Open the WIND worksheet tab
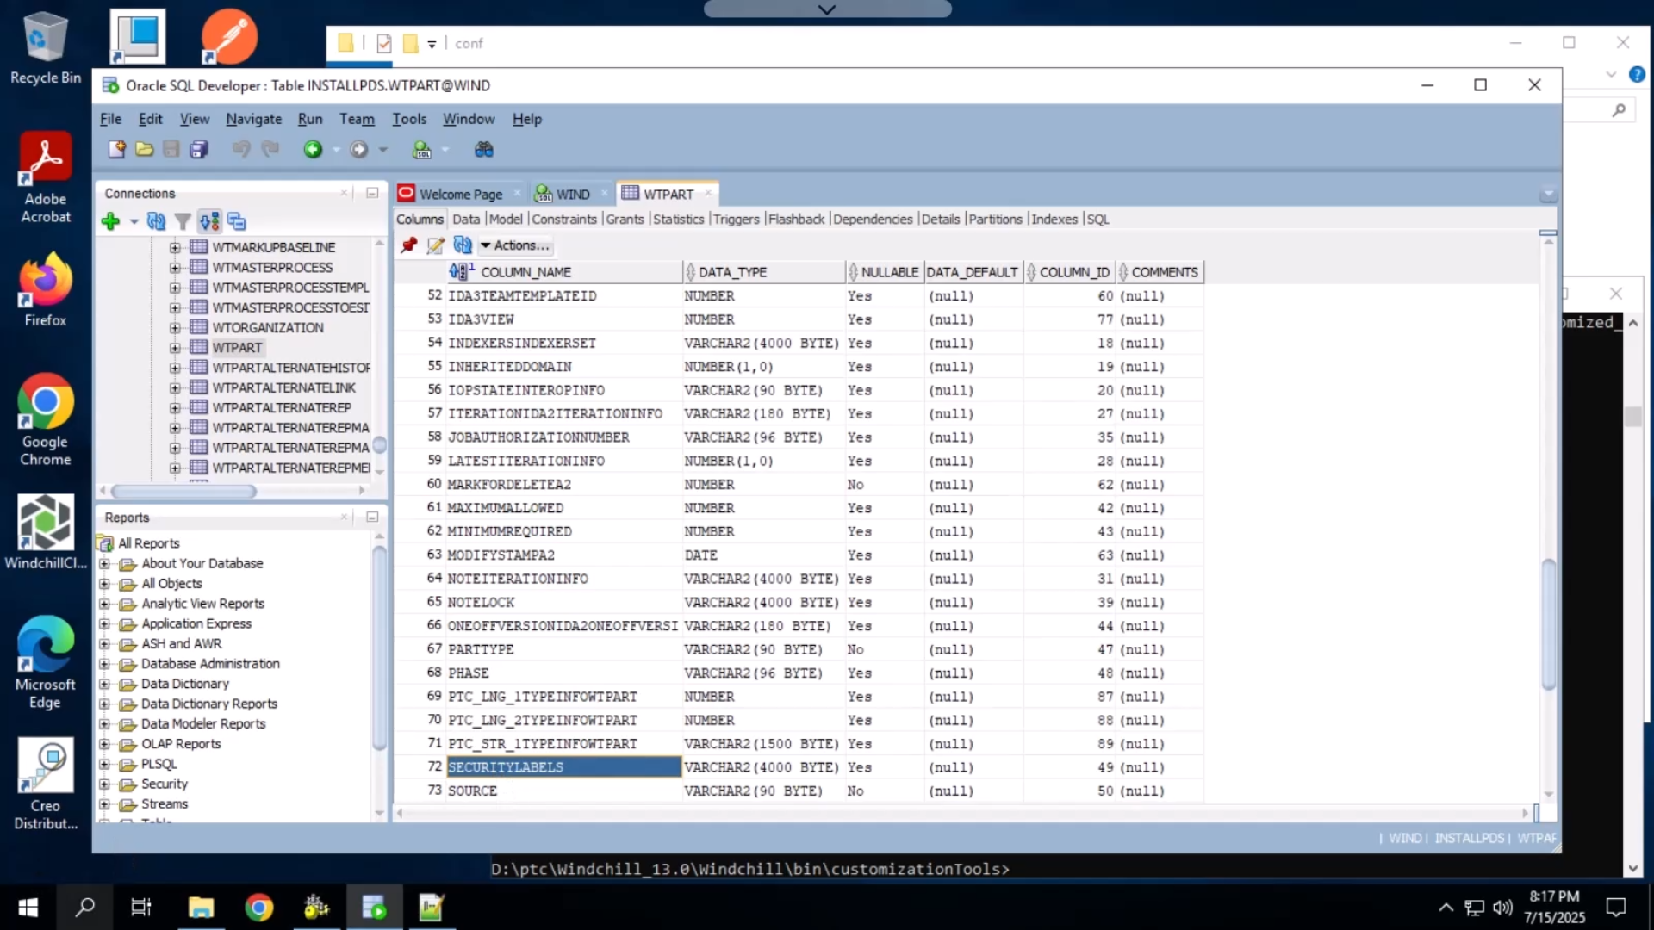 tap(572, 194)
